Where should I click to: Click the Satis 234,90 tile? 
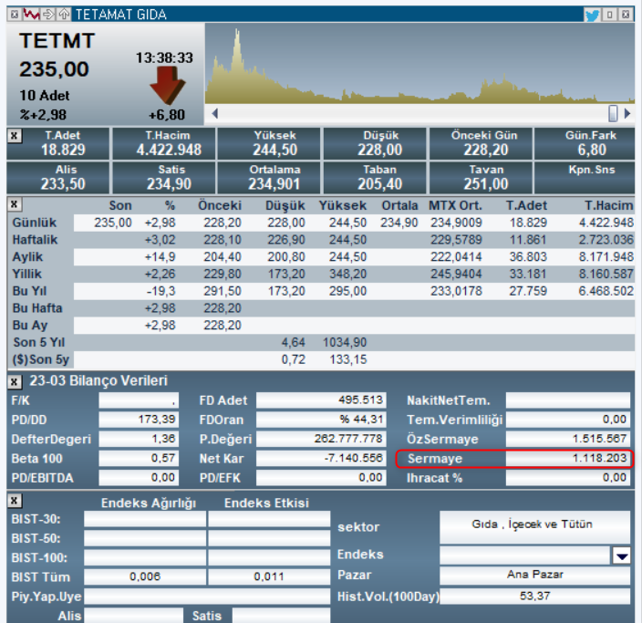pos(164,177)
